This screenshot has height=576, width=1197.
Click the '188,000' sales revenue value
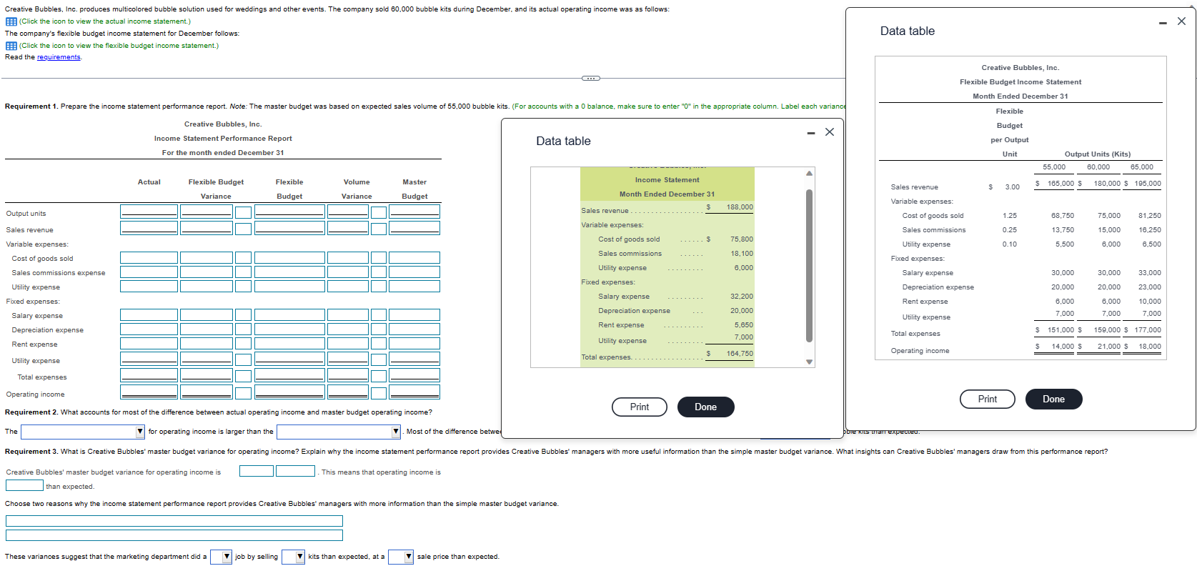[x=740, y=207]
